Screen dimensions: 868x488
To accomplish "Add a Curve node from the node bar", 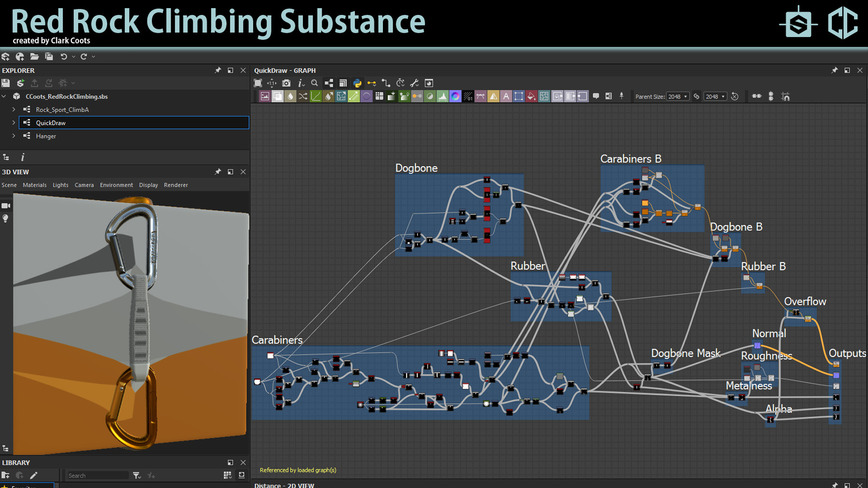I will point(315,96).
